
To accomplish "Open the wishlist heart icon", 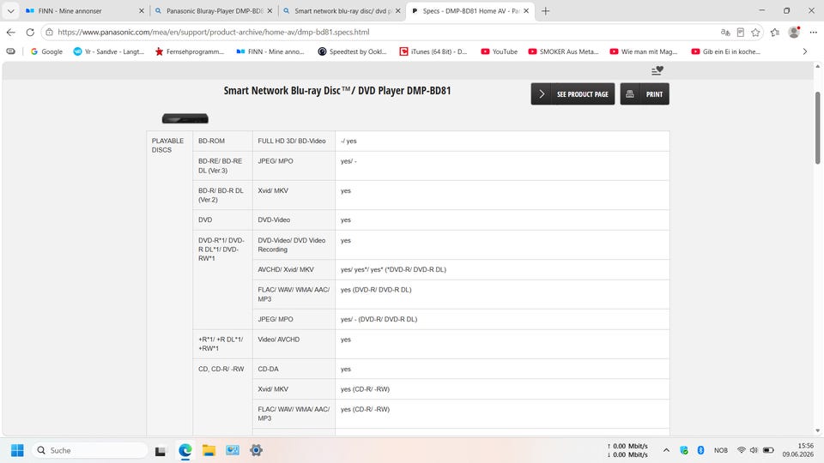I will [x=657, y=70].
